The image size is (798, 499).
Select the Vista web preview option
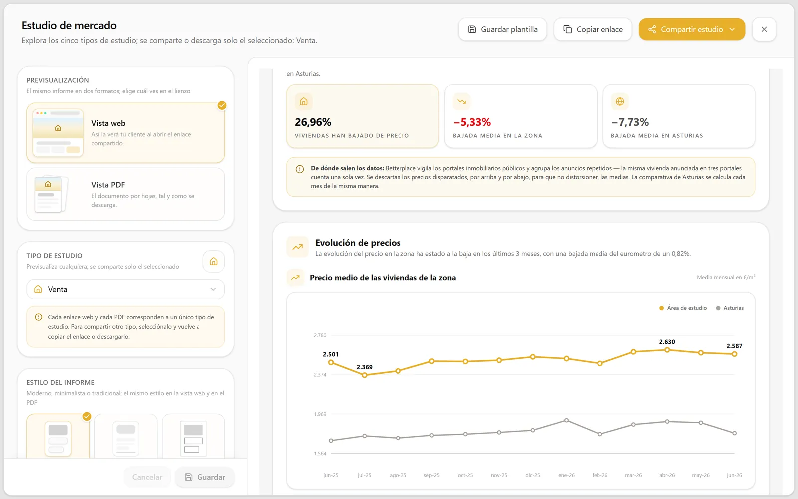click(126, 133)
